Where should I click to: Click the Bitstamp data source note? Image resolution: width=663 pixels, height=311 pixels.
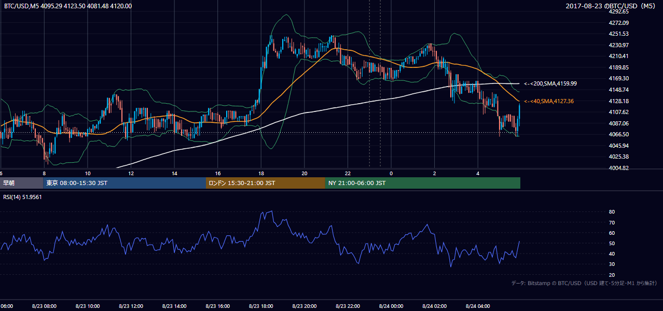[x=584, y=283]
